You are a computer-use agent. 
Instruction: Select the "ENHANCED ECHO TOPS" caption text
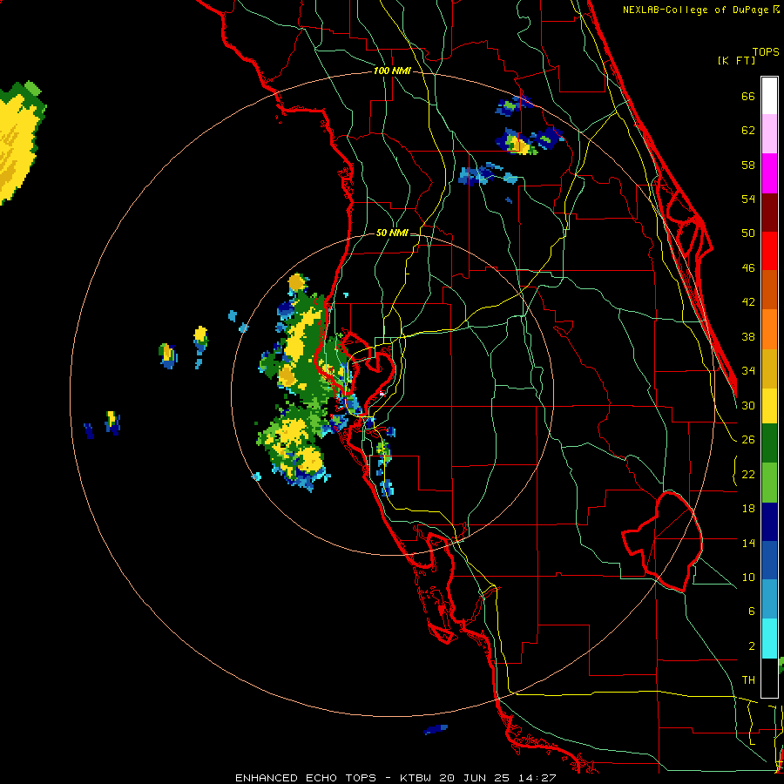(306, 778)
